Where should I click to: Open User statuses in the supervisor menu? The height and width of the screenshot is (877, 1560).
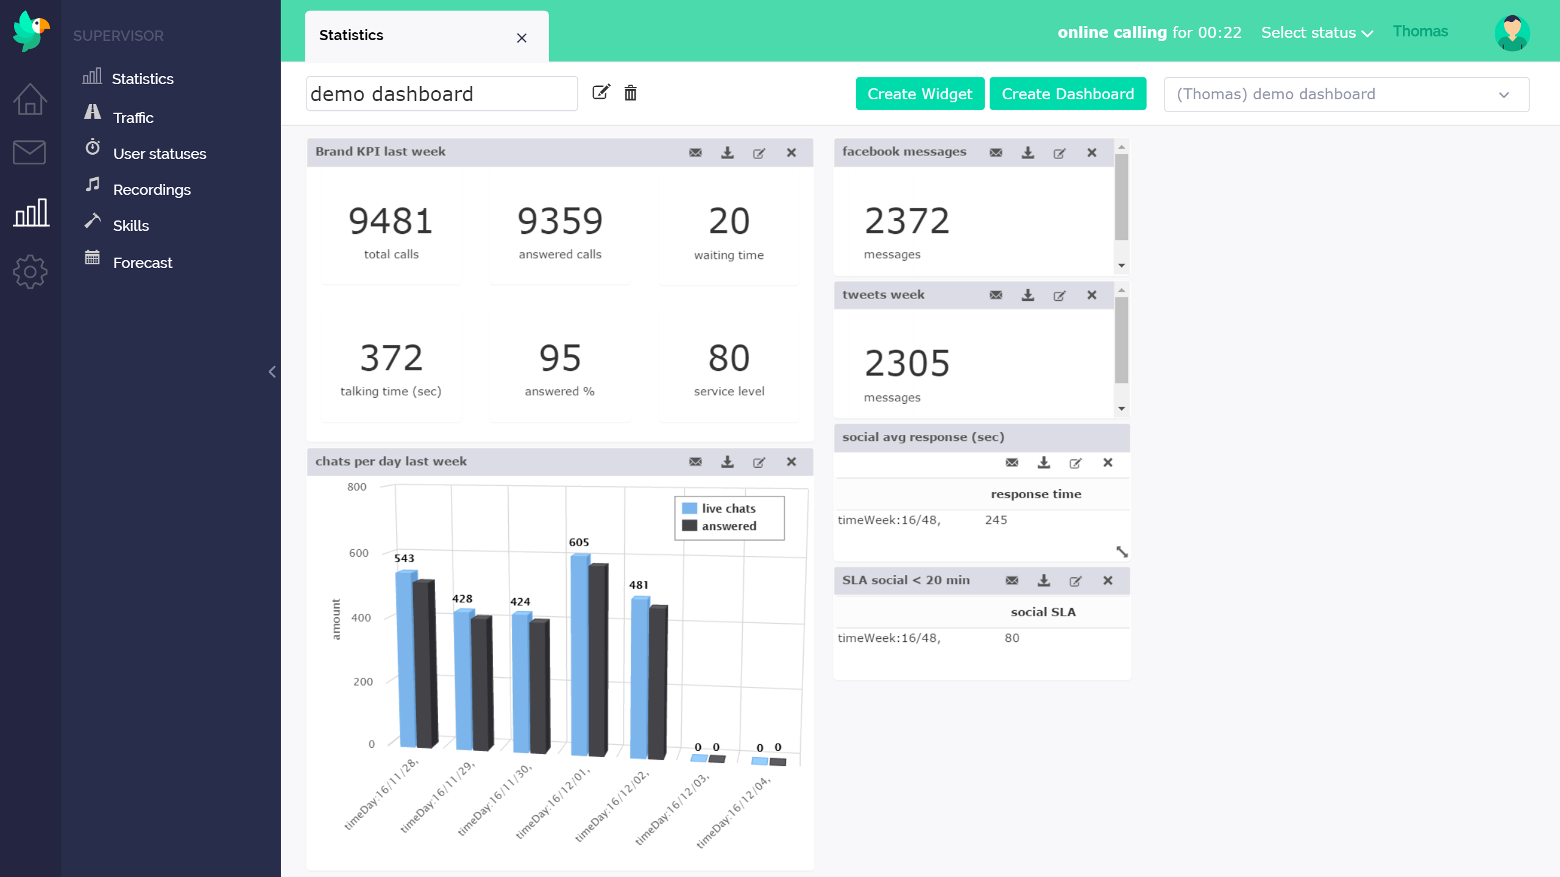(159, 153)
